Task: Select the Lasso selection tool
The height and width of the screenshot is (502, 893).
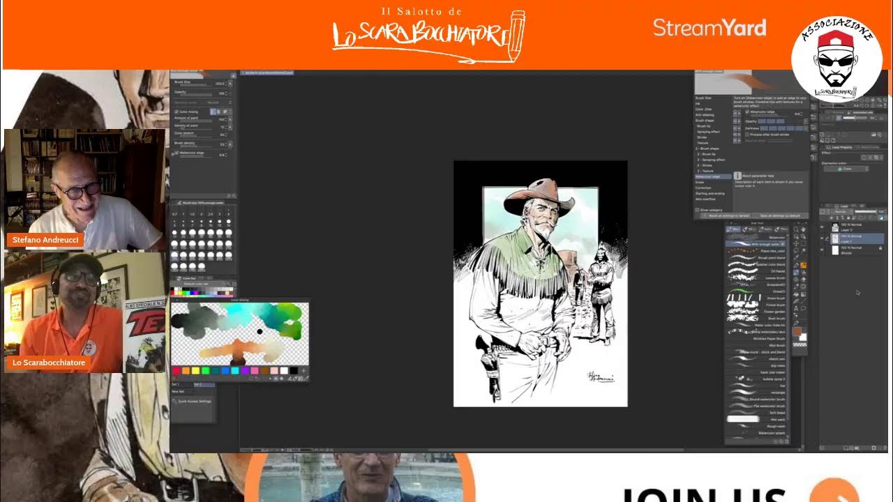Action: click(796, 250)
